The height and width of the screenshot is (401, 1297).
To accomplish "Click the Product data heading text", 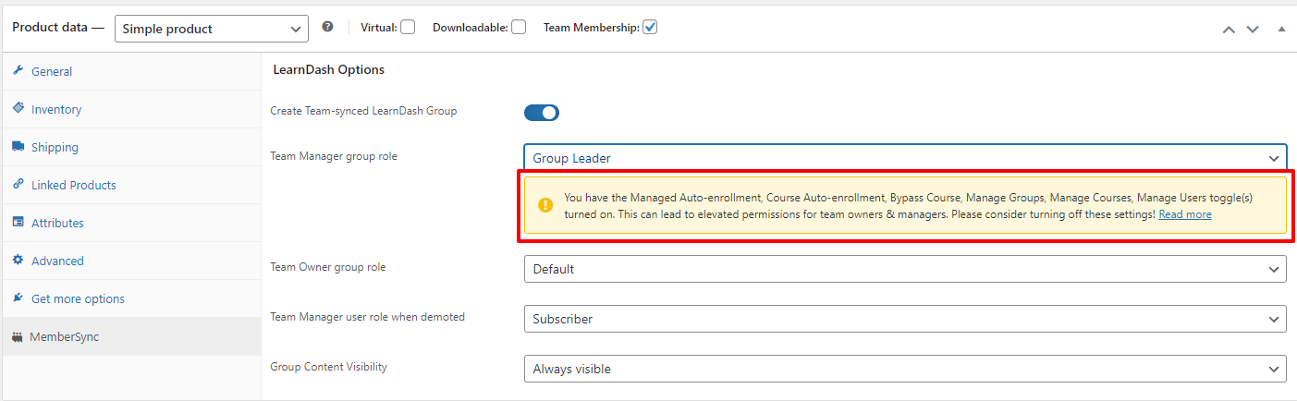I will 58,28.
